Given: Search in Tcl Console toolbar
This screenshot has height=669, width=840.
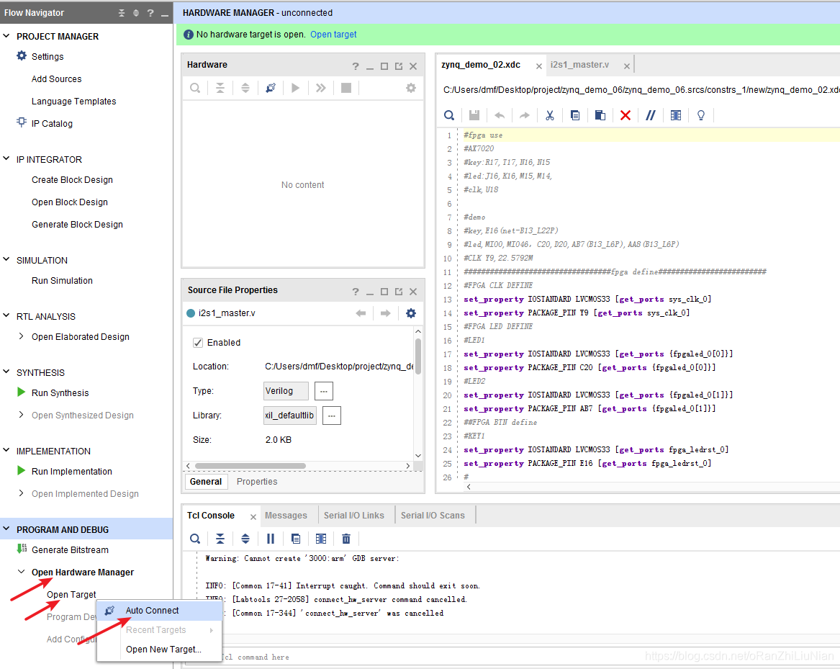Looking at the screenshot, I should [195, 539].
